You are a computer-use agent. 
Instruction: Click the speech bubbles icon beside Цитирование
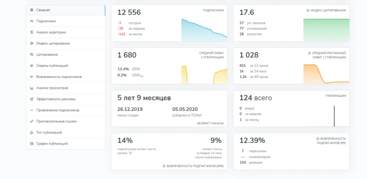32,54
